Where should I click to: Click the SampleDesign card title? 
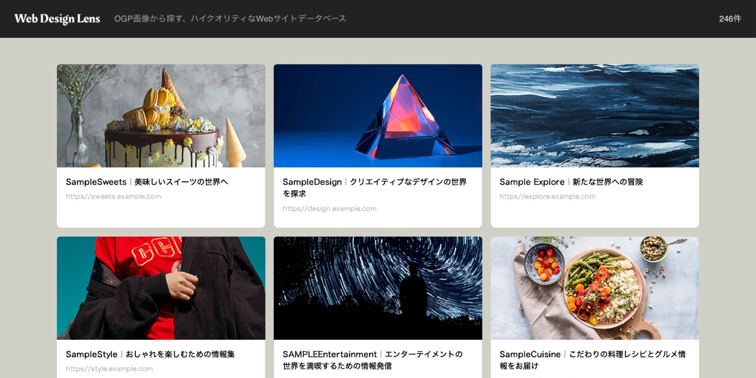(x=375, y=188)
